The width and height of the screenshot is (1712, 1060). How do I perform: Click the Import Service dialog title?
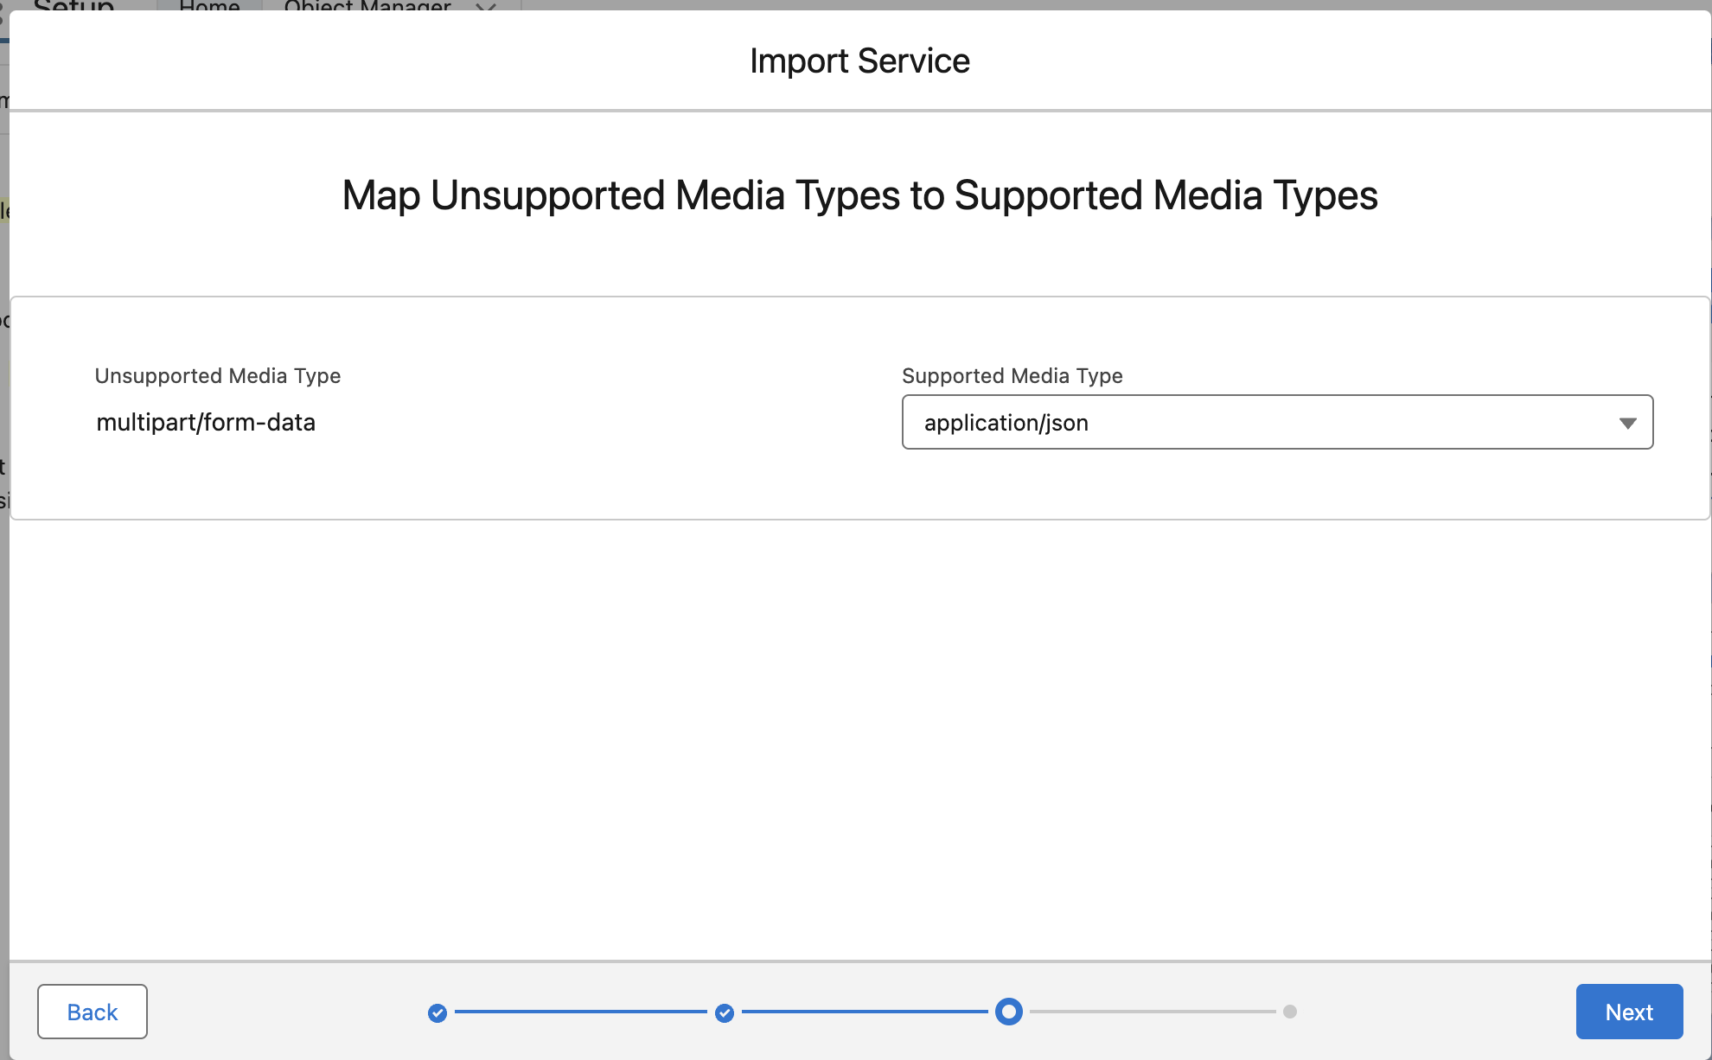(859, 61)
